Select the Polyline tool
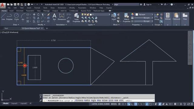The image size is (194, 109). (x=9, y=17)
